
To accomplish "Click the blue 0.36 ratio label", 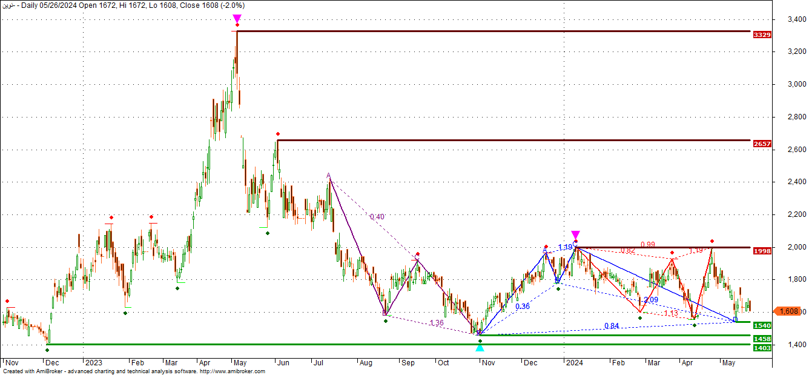I will coord(523,307).
